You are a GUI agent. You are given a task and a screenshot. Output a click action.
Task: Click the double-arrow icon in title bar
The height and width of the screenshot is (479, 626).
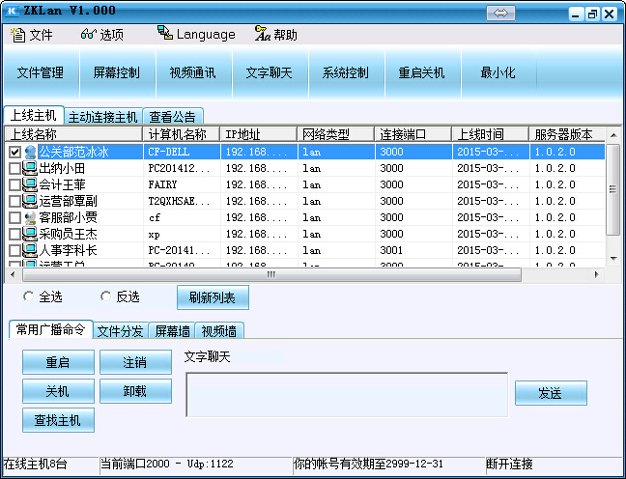coord(500,13)
